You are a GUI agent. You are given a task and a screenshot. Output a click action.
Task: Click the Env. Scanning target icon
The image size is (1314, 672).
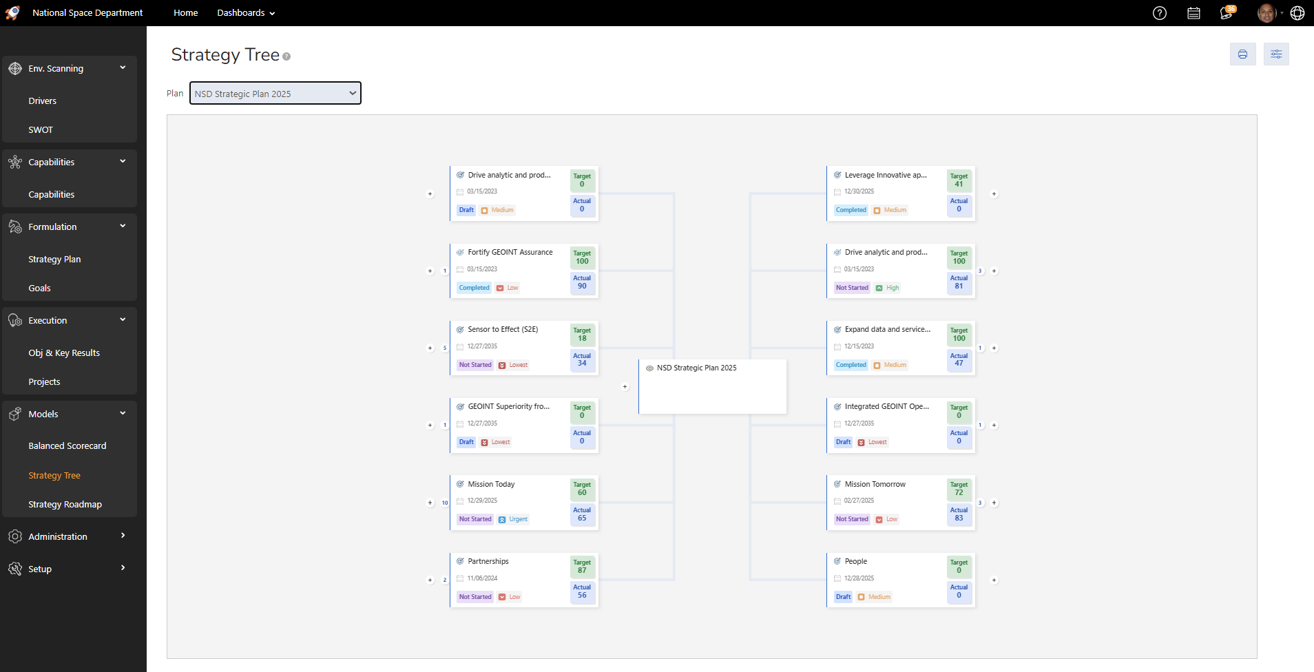point(15,67)
